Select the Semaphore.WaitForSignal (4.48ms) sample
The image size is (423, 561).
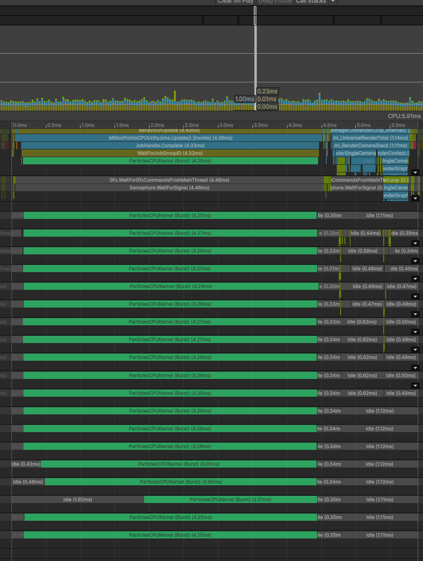(x=169, y=188)
